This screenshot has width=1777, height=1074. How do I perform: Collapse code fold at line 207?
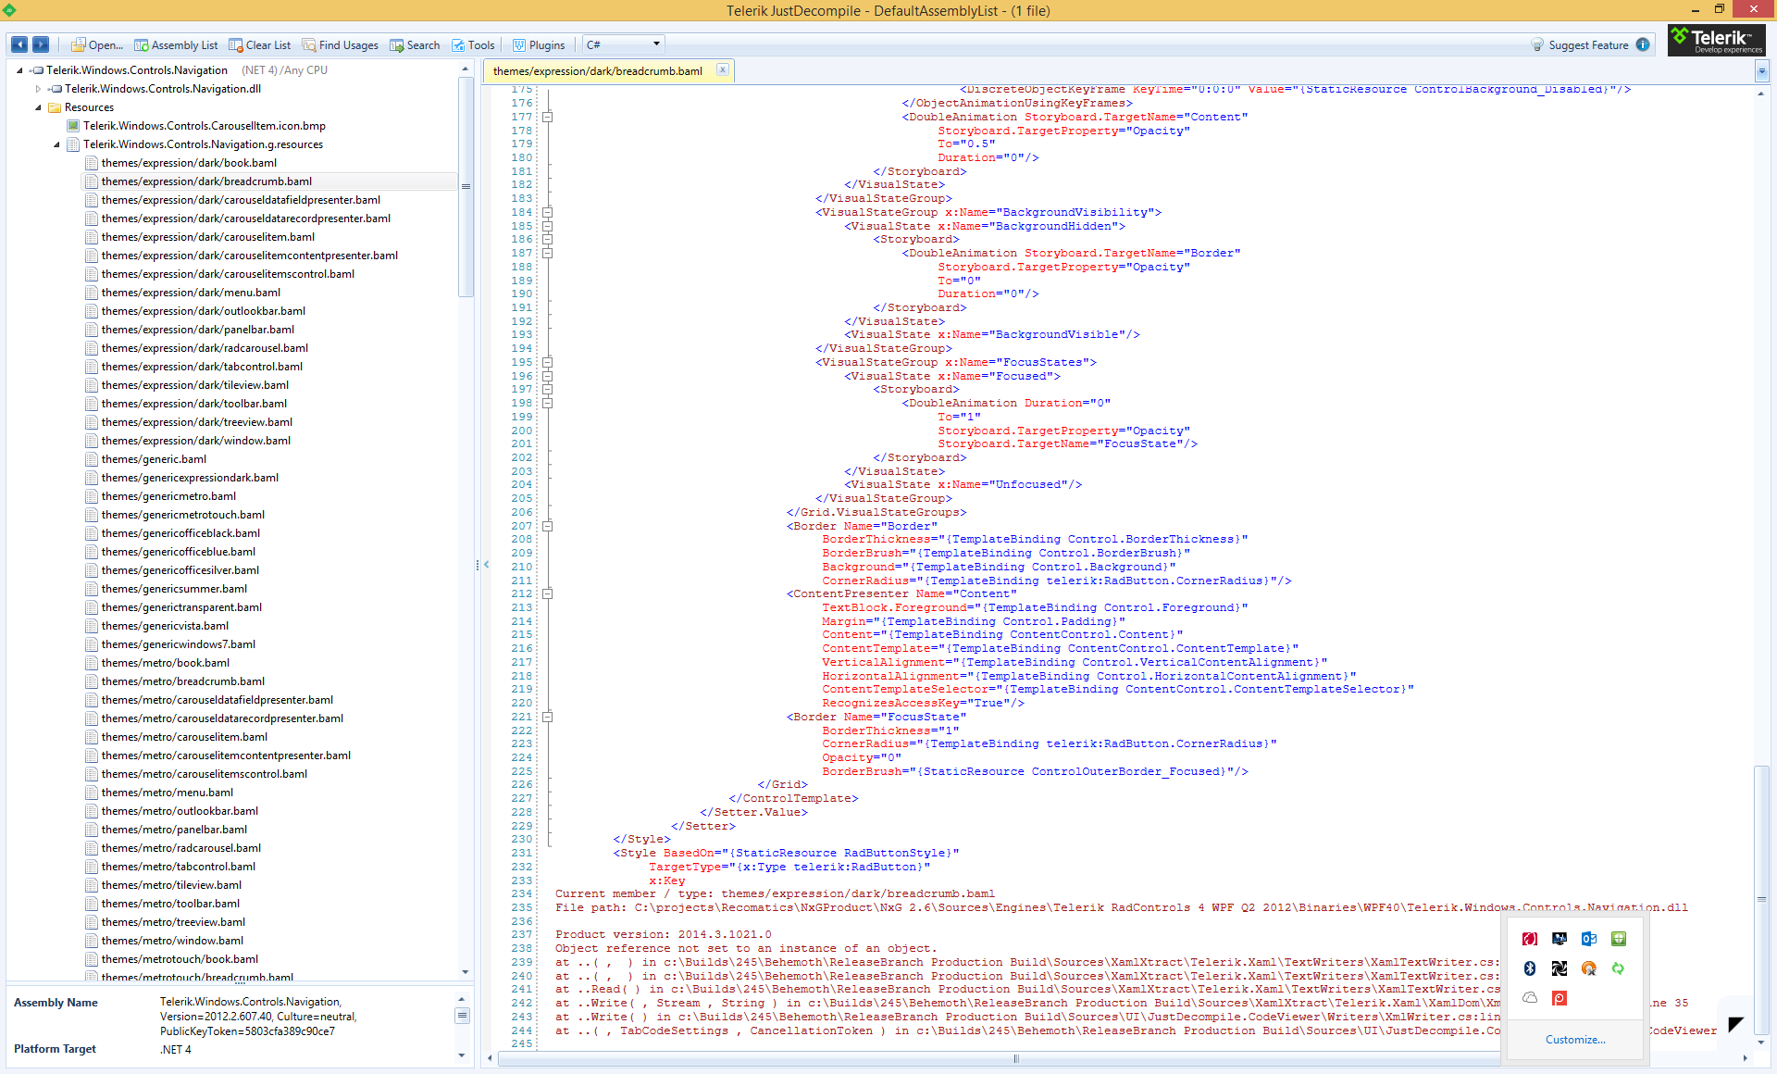tap(547, 526)
